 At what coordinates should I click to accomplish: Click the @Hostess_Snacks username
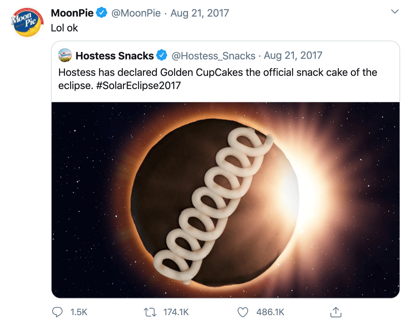coord(213,55)
